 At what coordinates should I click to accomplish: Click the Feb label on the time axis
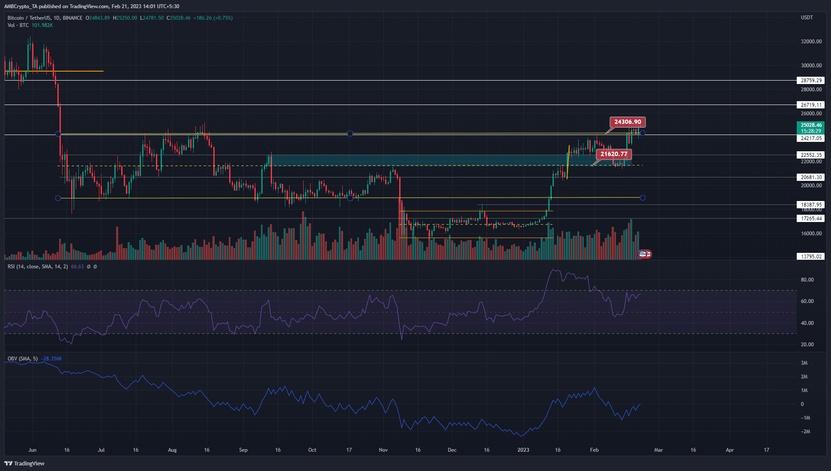[594, 450]
